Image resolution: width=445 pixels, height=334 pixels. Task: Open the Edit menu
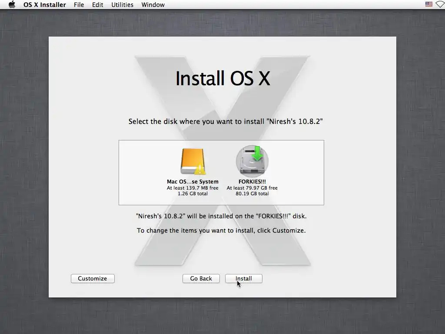(98, 5)
